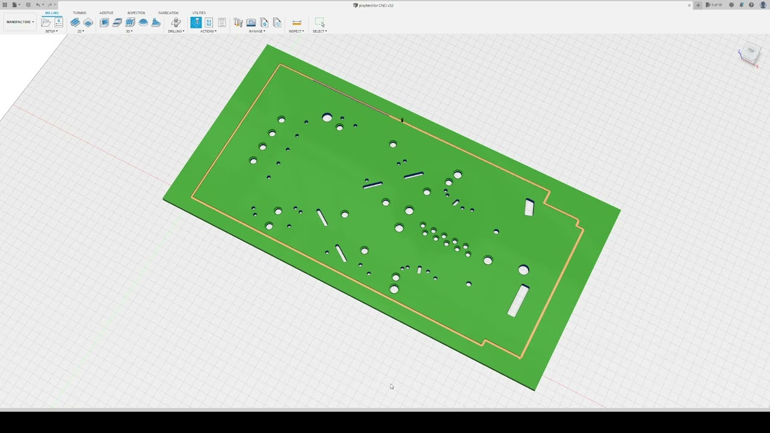Select the 3D Pocket Clearing tool

pyautogui.click(x=117, y=23)
